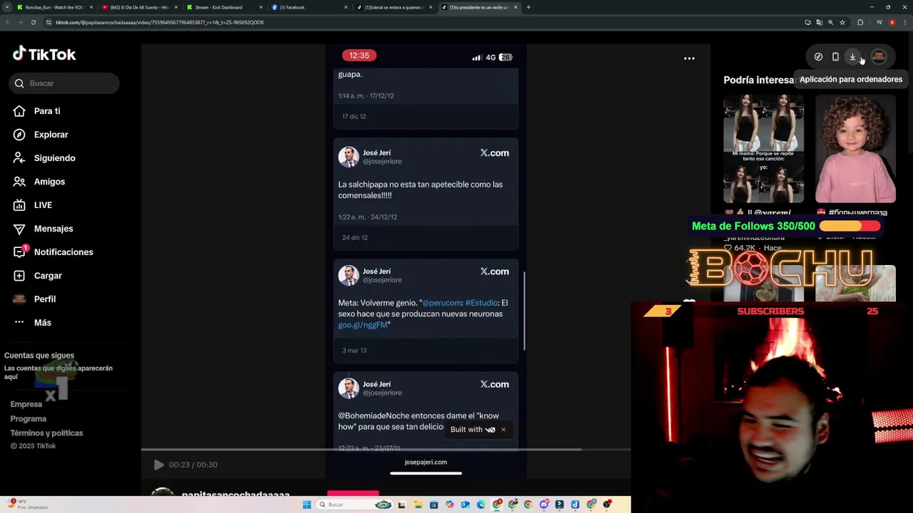Play the paused TikTok video
Screen dimensions: 913x513
coord(158,465)
